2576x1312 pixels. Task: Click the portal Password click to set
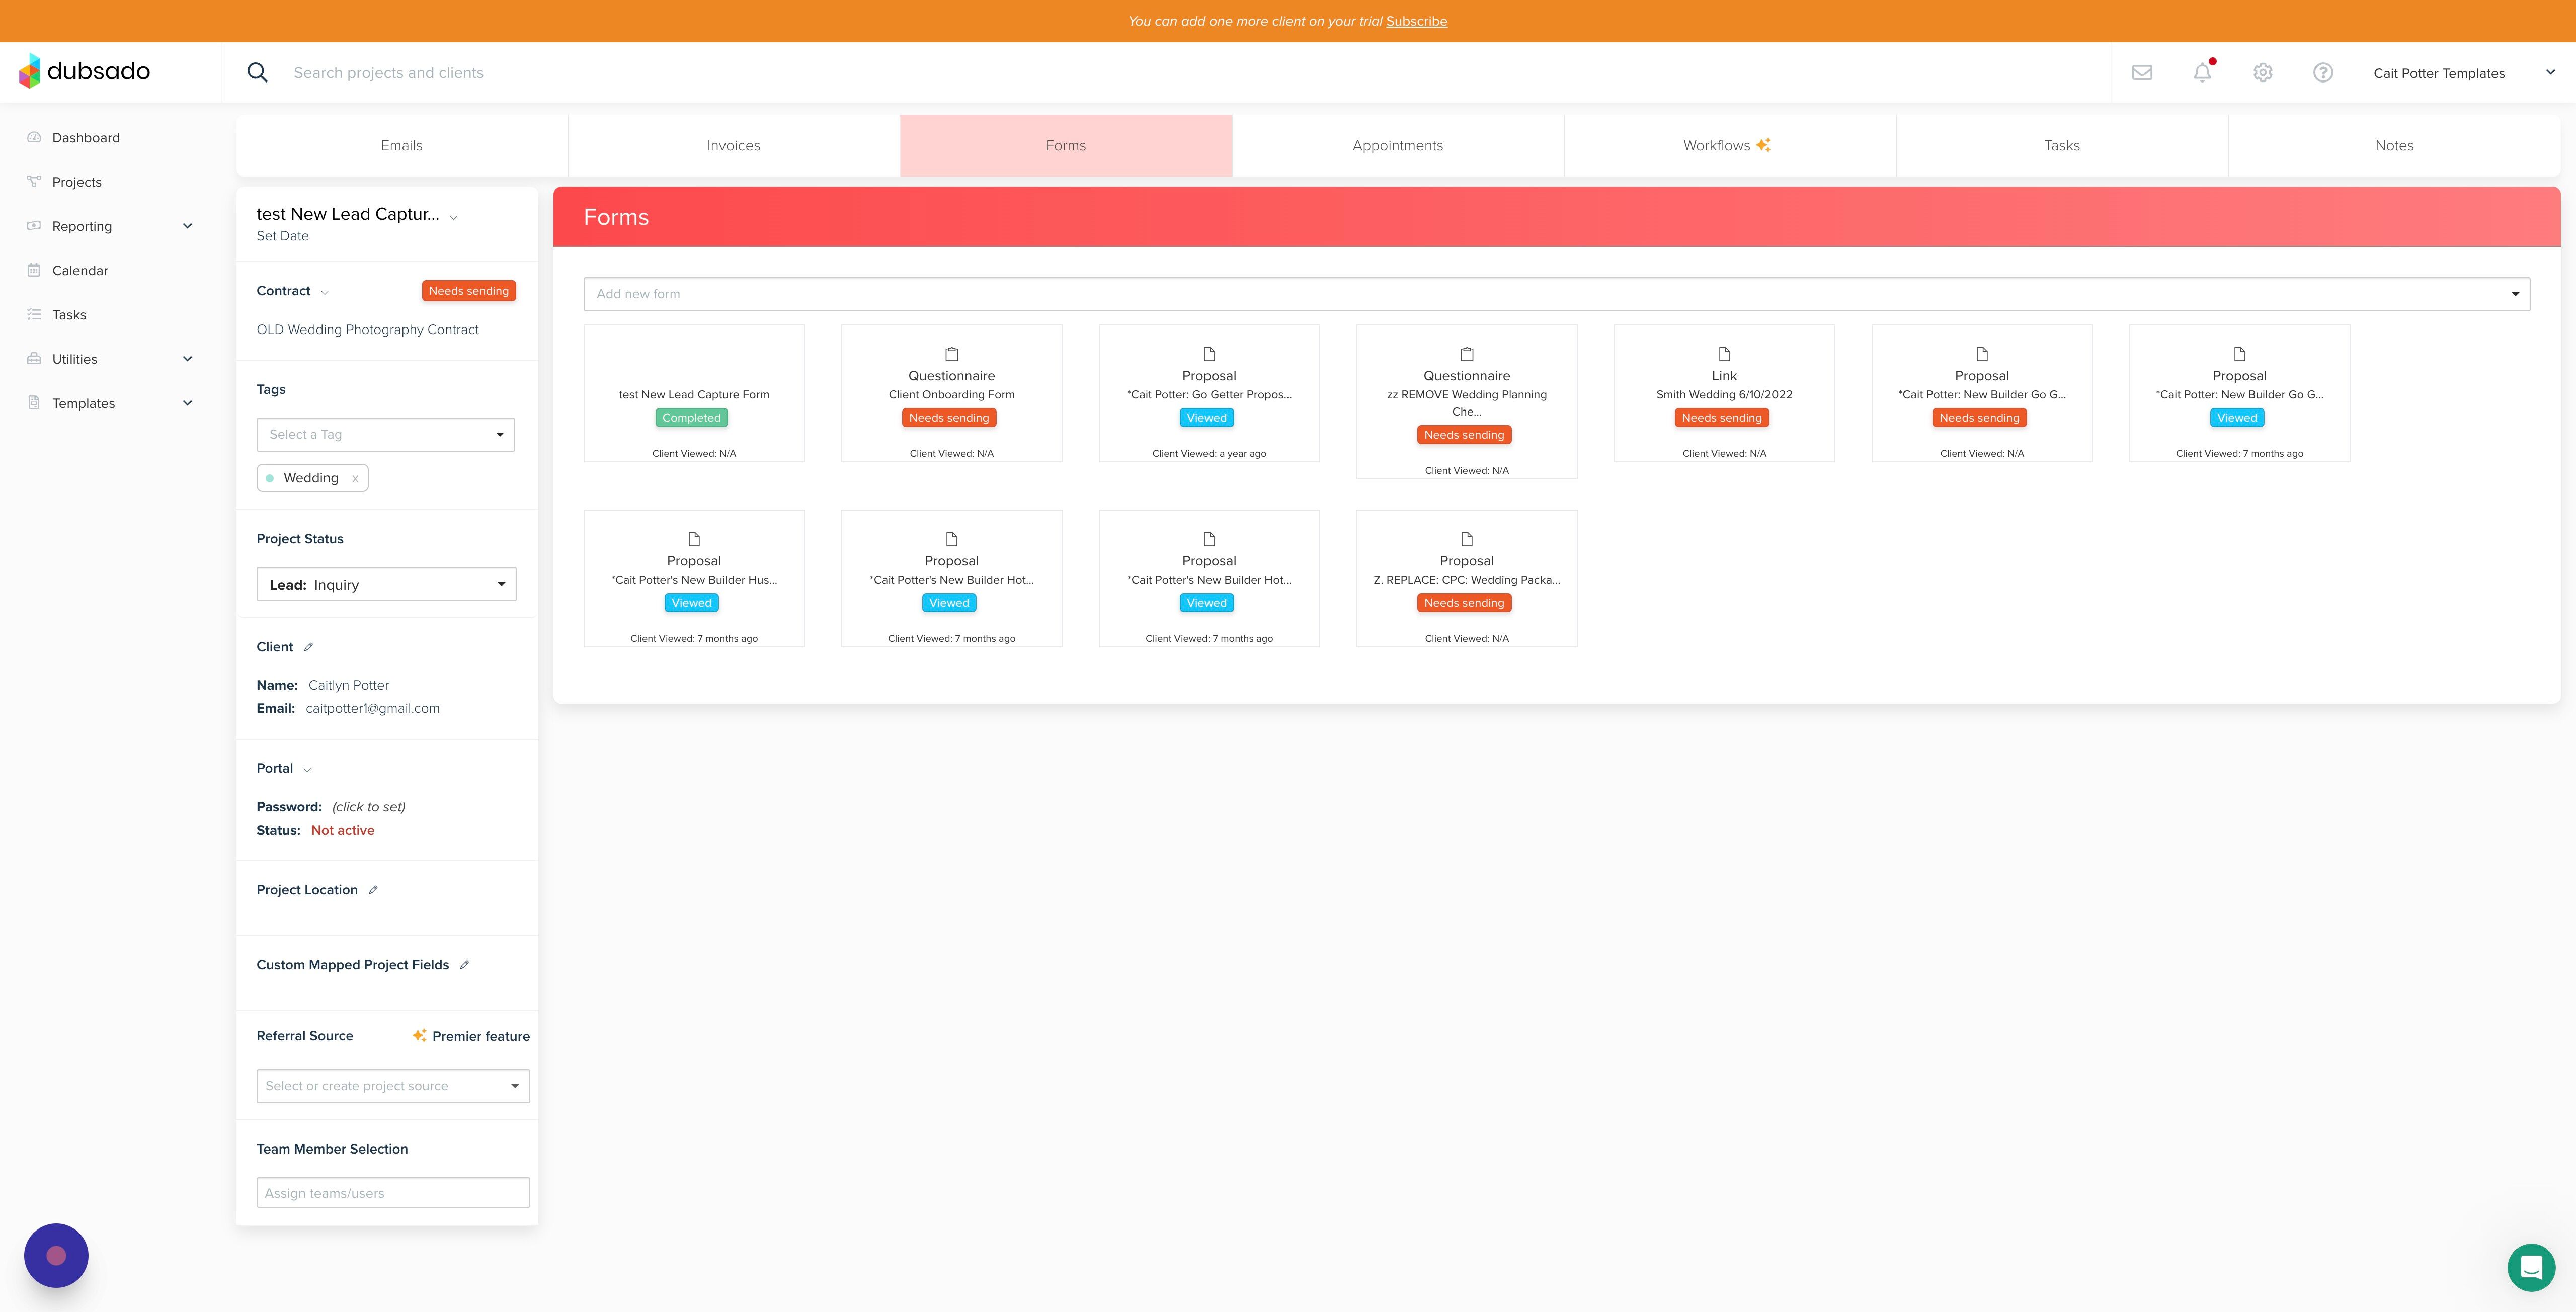[368, 807]
